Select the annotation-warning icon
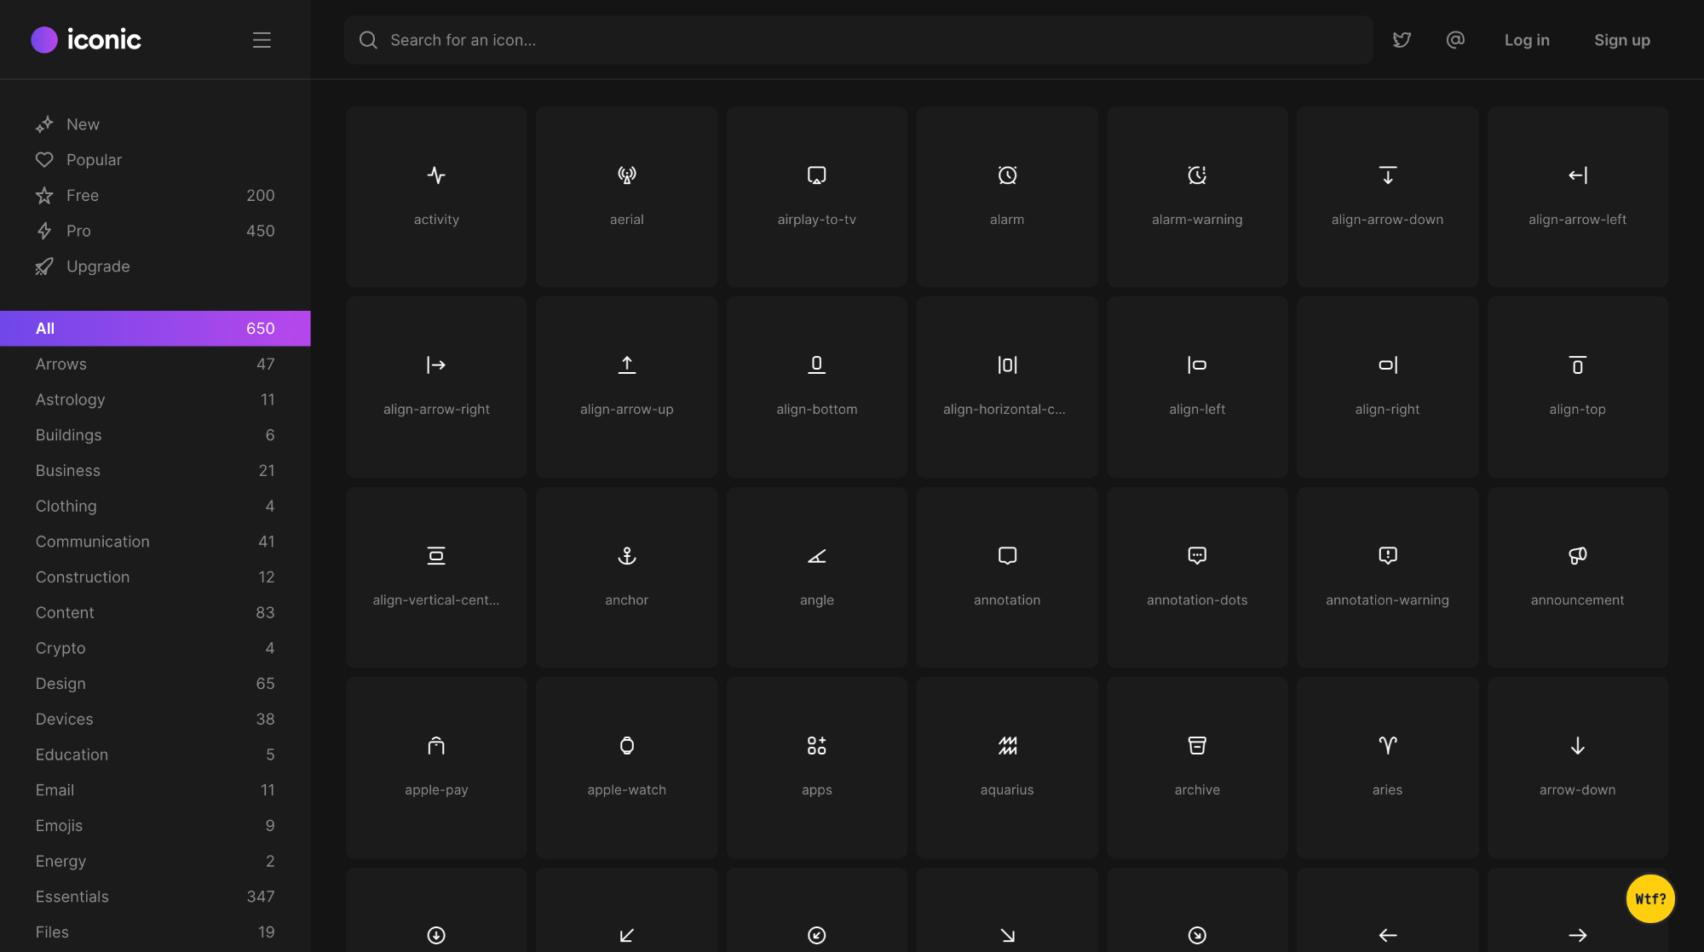This screenshot has width=1704, height=952. (1387, 554)
